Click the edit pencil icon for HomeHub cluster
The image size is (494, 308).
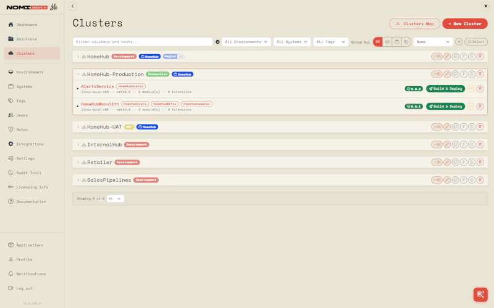(x=447, y=57)
